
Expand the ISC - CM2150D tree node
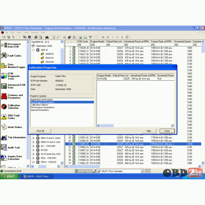pyautogui.click(x=33, y=146)
